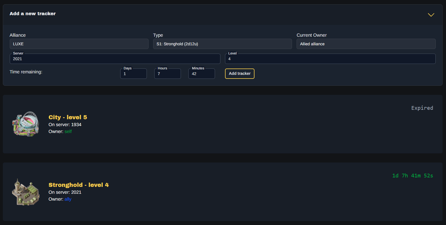Click the Add tracker button
The image size is (446, 225).
click(x=240, y=74)
